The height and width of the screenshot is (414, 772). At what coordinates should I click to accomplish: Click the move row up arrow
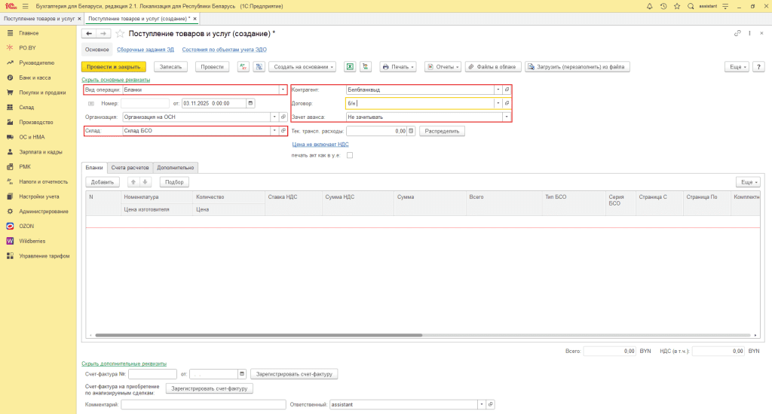133,182
